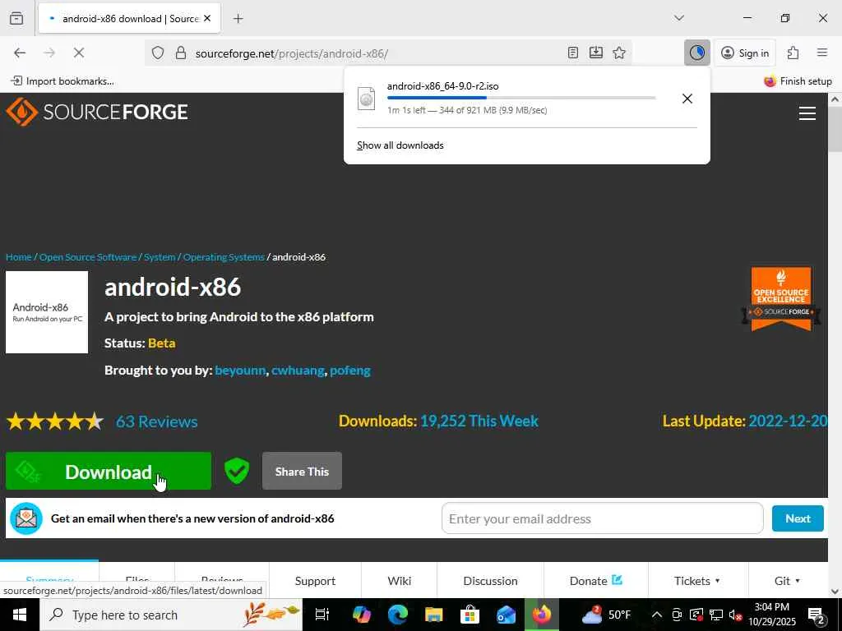This screenshot has width=842, height=631.
Task: Show hidden system tray icons
Action: 656,615
